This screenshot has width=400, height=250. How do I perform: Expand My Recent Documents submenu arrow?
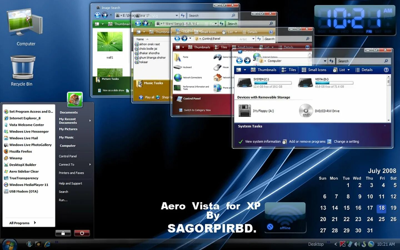(x=90, y=121)
